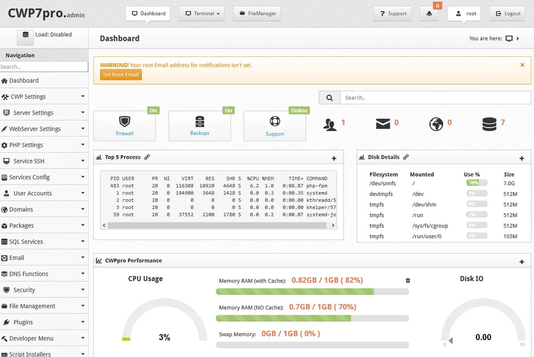The width and height of the screenshot is (534, 357).
Task: Expand Top 5 Process panel plus icon
Action: point(334,158)
